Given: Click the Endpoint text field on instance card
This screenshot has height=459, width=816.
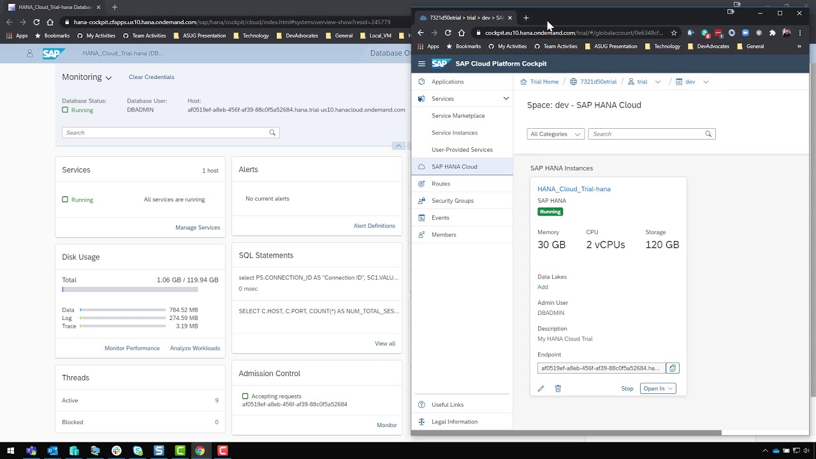Looking at the screenshot, I should click(x=601, y=368).
